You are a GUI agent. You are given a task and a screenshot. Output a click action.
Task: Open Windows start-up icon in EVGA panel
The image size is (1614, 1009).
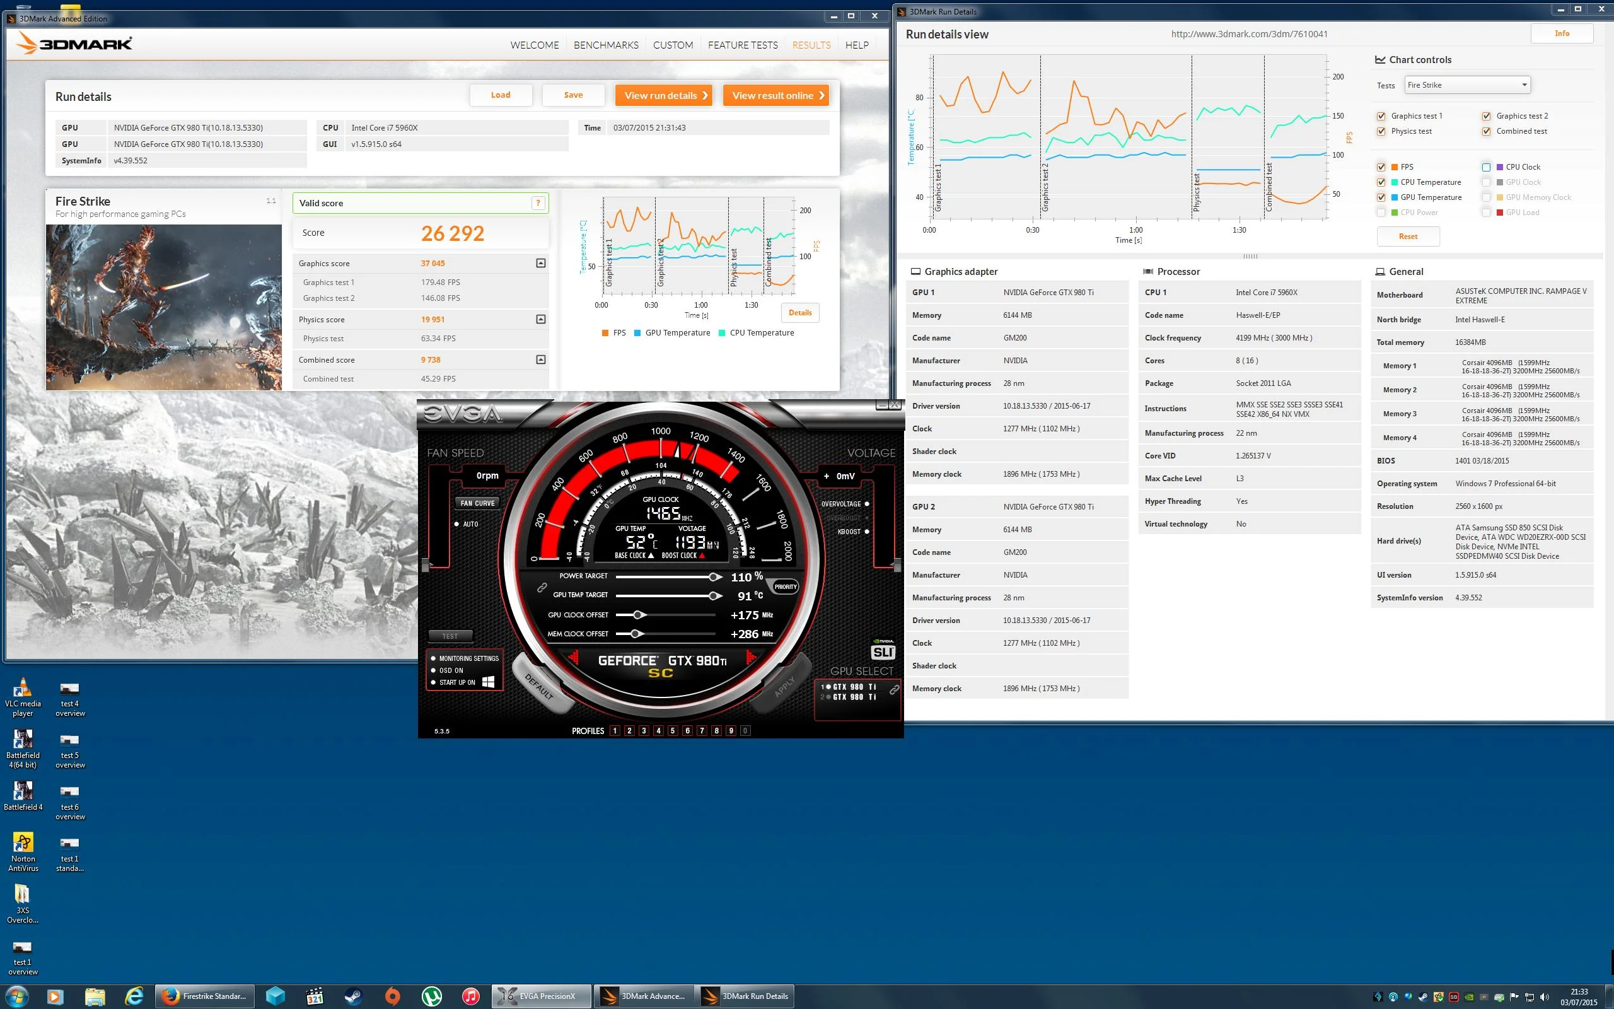pyautogui.click(x=488, y=682)
